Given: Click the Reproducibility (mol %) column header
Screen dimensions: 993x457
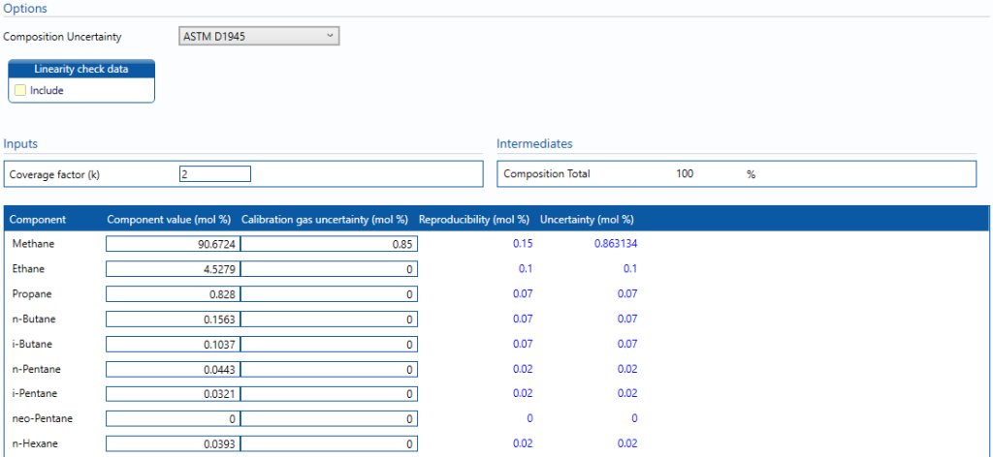Looking at the screenshot, I should pyautogui.click(x=473, y=219).
